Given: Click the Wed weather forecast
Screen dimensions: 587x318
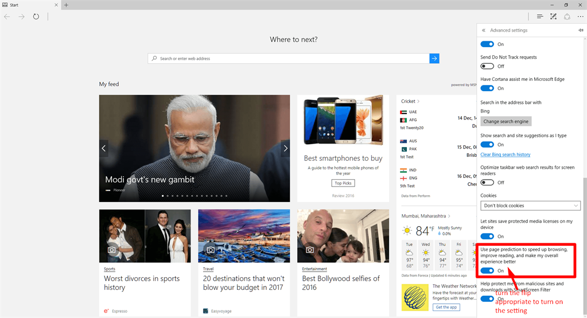Looking at the screenshot, I should (426, 255).
